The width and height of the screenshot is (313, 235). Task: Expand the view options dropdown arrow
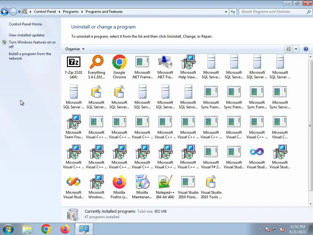296,49
